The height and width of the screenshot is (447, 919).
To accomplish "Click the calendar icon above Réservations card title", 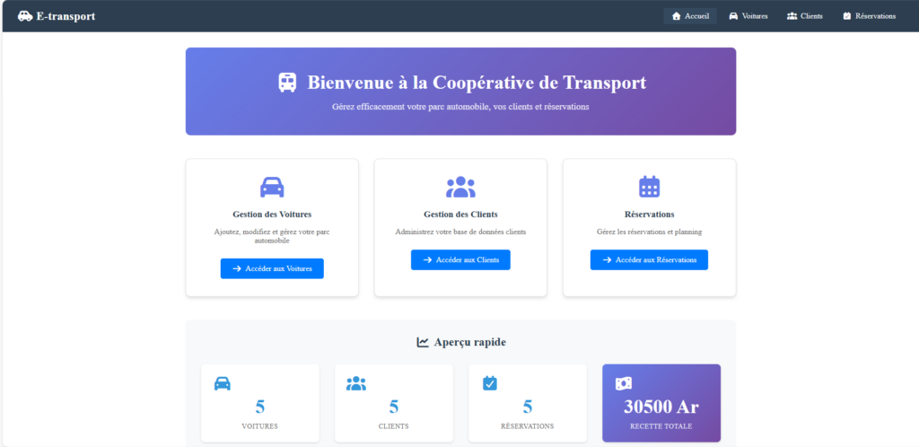I will tap(650, 187).
